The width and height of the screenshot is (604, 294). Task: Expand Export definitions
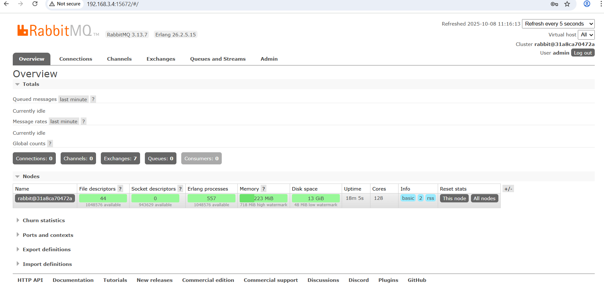pyautogui.click(x=47, y=249)
